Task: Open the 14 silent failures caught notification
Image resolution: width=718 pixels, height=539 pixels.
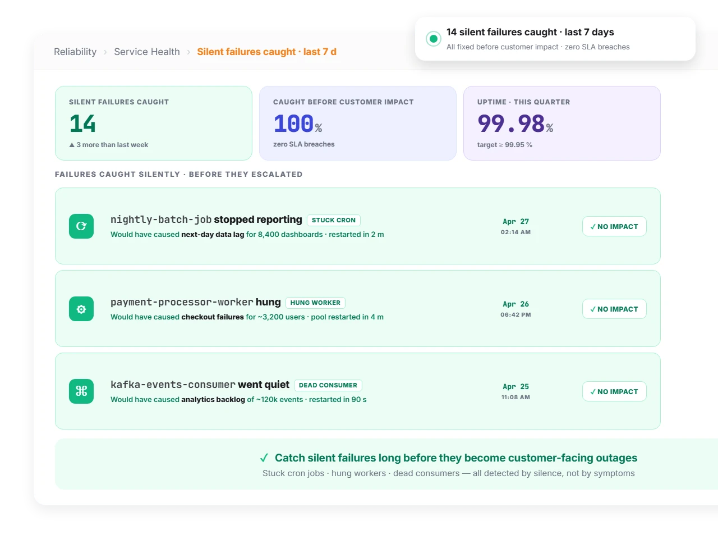Action: coord(555,39)
